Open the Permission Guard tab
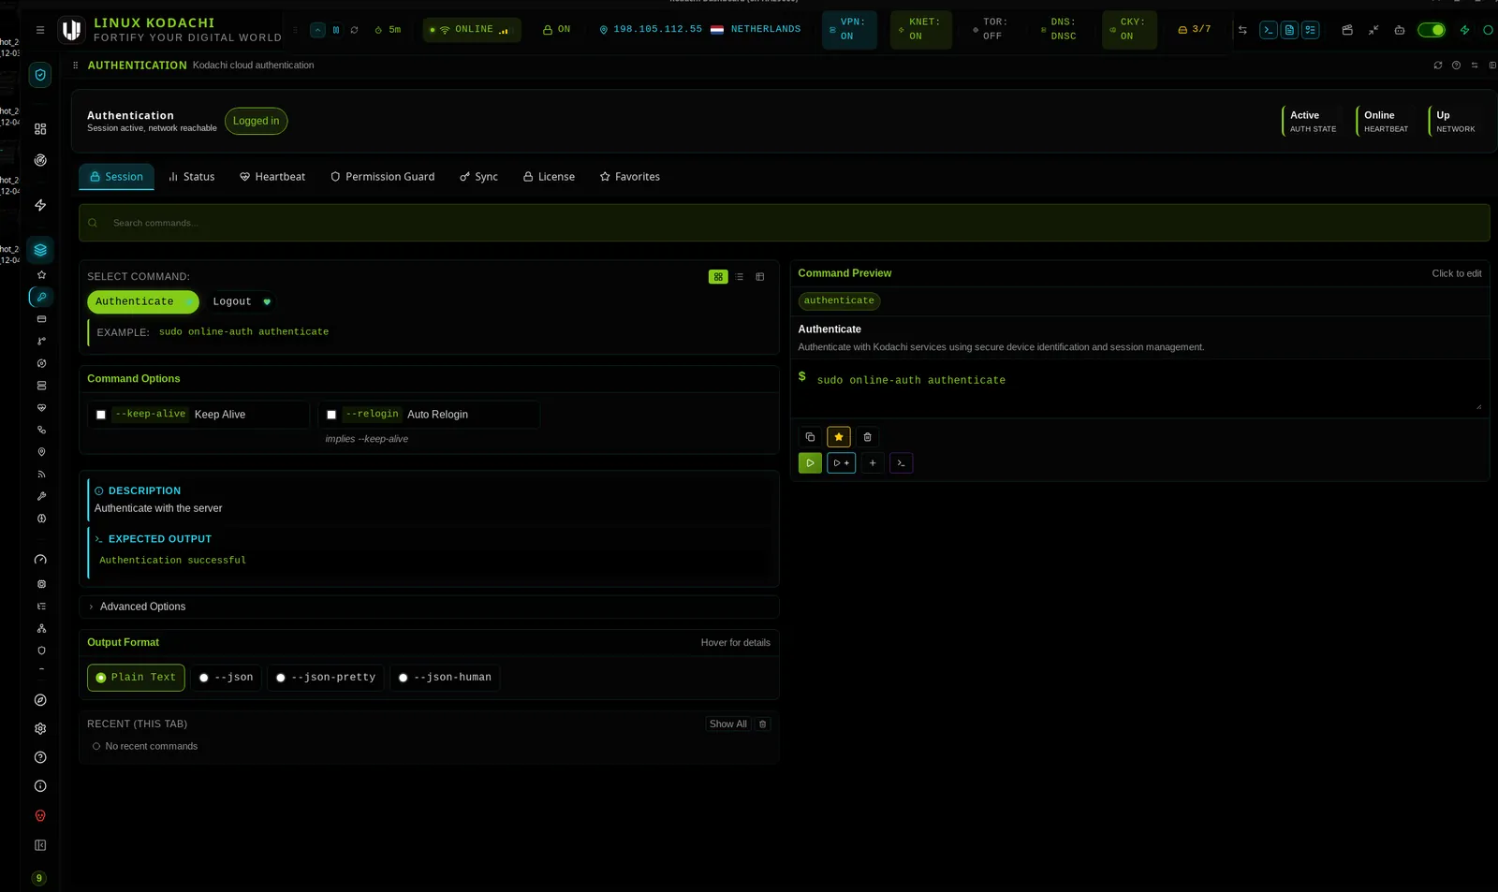1498x892 pixels. [x=383, y=177]
